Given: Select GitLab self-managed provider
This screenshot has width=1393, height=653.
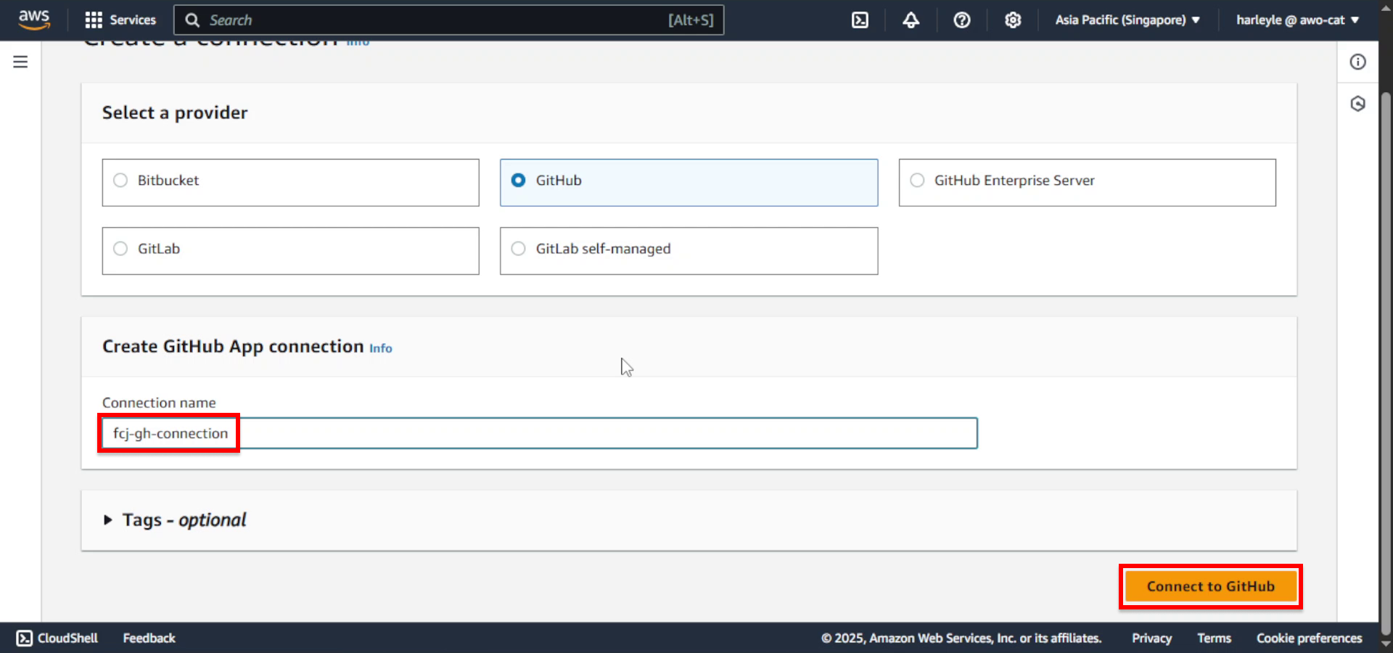Looking at the screenshot, I should point(689,250).
